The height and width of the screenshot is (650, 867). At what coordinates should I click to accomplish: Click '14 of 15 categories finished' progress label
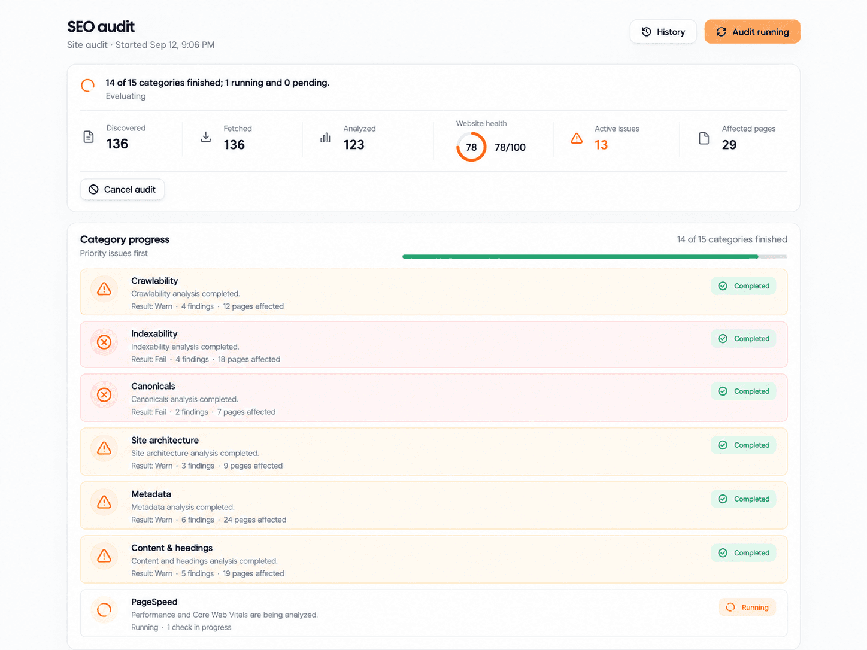tap(732, 239)
